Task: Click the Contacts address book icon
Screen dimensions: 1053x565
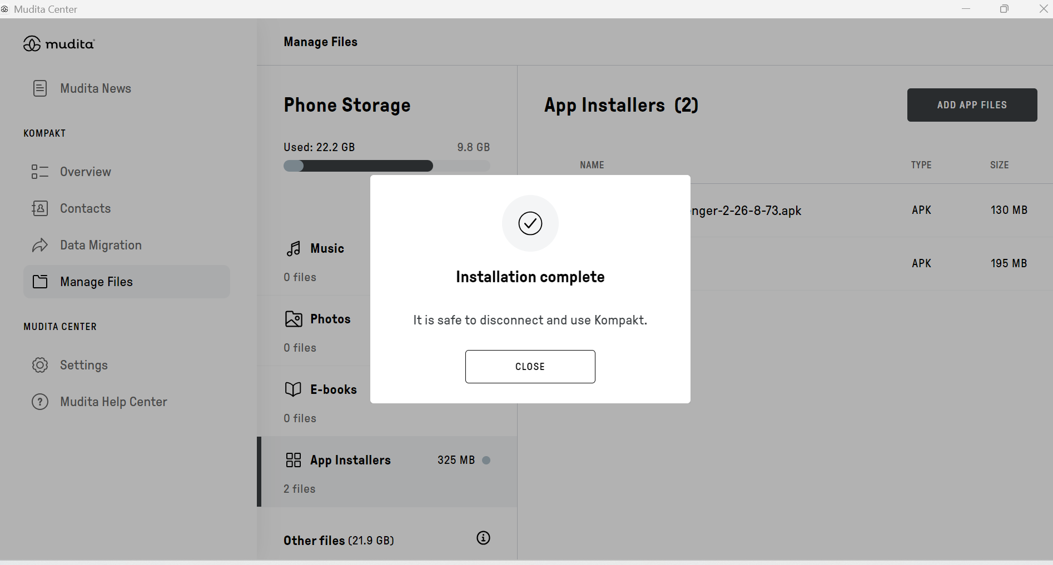Action: coord(40,208)
